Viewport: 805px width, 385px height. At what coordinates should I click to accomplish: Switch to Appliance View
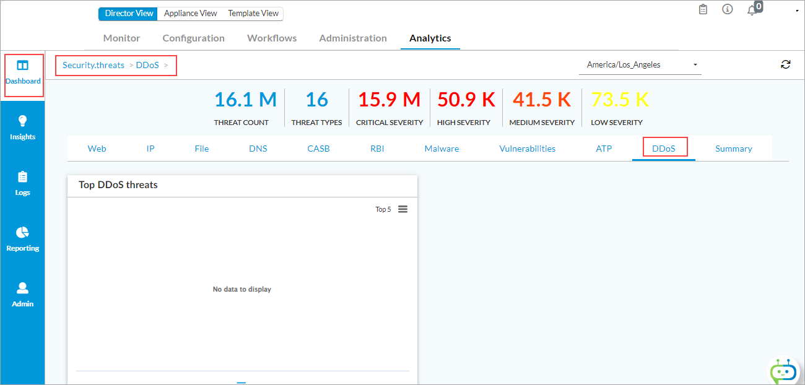190,13
